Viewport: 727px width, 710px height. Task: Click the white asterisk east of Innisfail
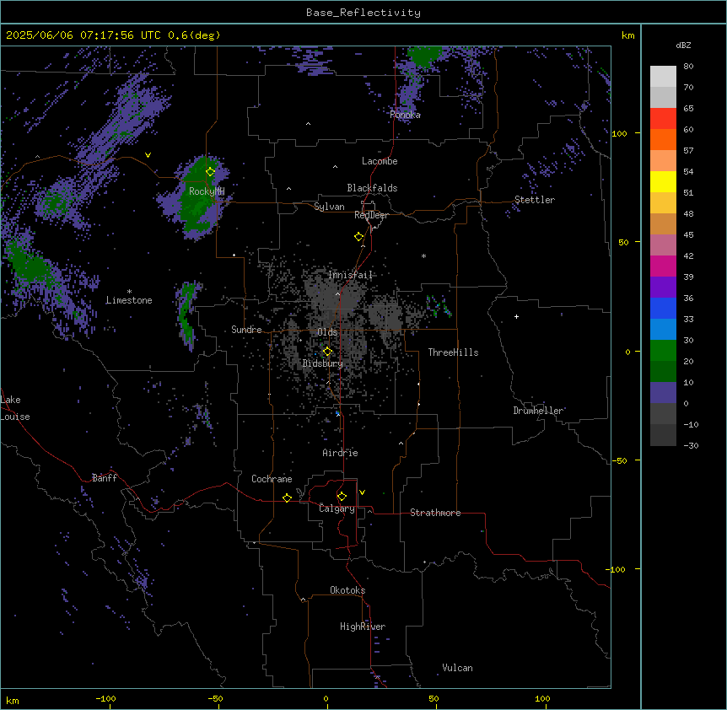point(423,255)
